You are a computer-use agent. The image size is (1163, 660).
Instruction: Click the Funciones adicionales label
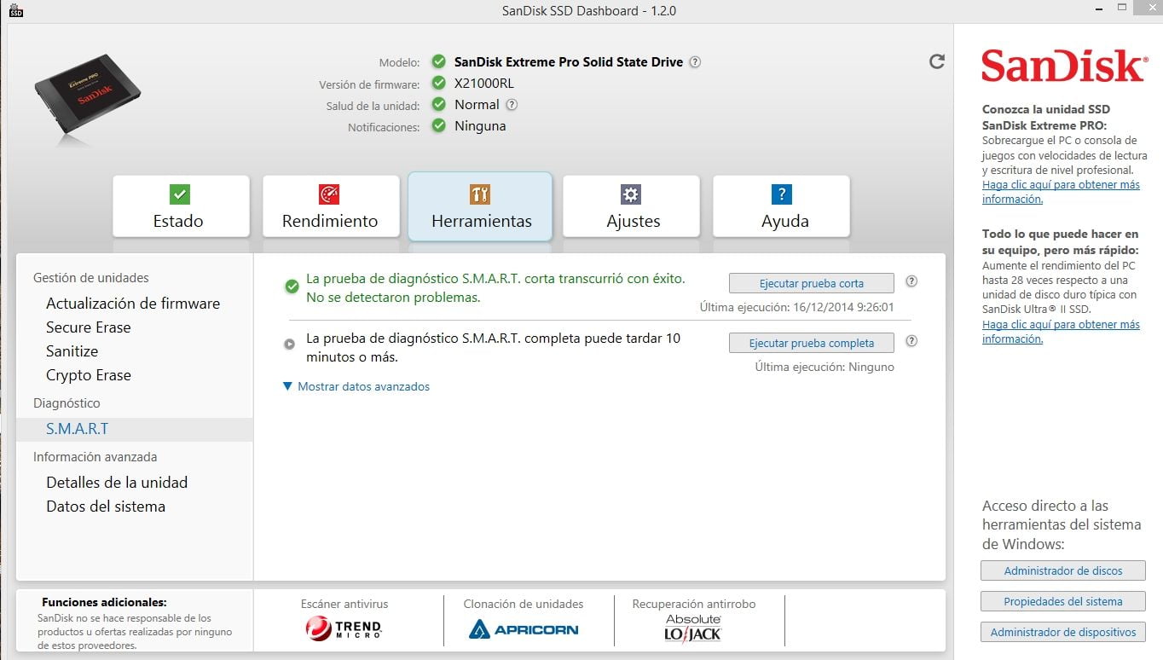coord(104,602)
